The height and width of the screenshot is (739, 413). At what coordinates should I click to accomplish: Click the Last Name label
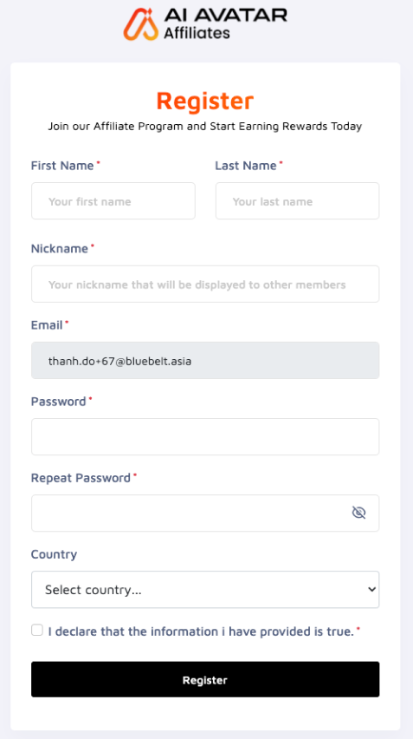pos(246,166)
